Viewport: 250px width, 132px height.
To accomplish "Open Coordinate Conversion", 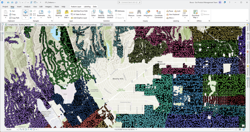I will click(158, 14).
